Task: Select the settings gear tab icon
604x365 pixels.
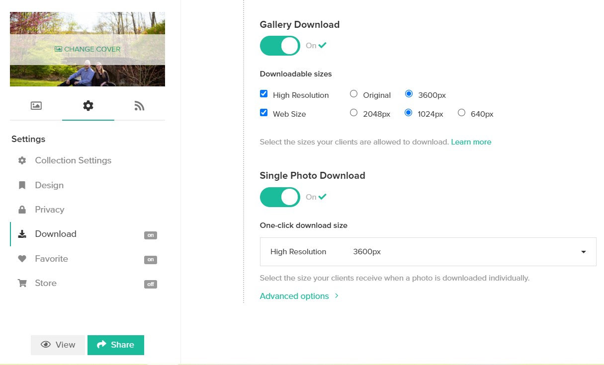Action: (x=88, y=105)
